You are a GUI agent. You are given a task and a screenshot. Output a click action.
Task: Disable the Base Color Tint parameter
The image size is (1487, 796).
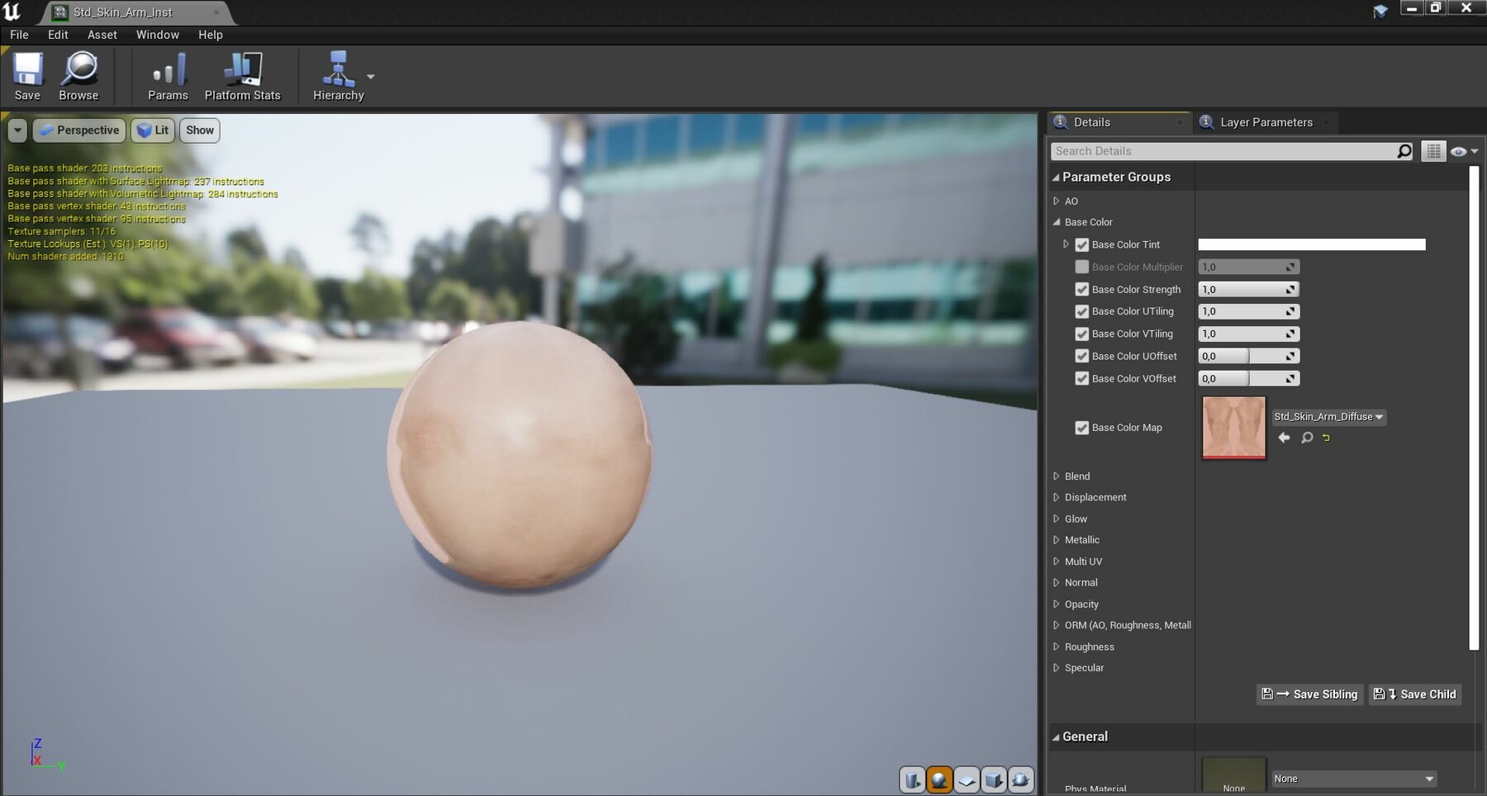[x=1083, y=244]
